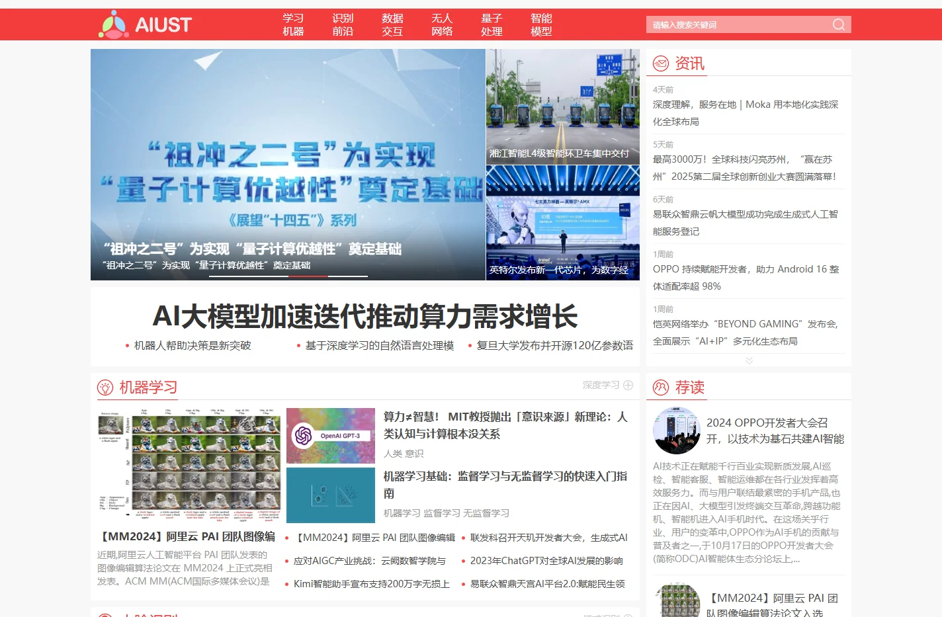942x617 pixels.
Task: Open the teal machine learning basics thumbnail
Action: pos(331,495)
